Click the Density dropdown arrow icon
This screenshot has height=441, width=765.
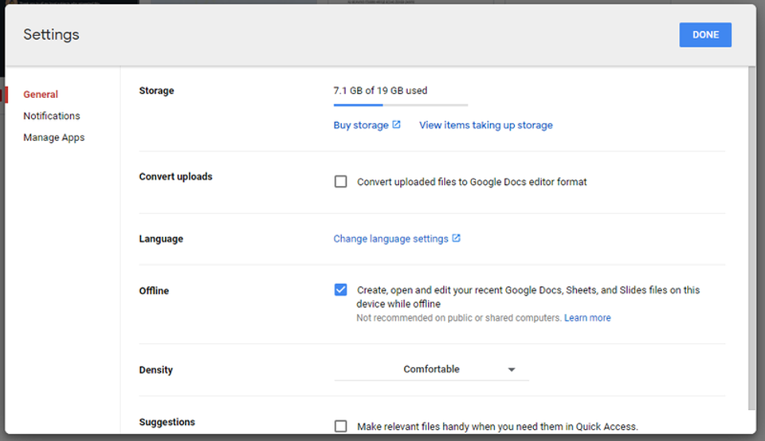512,370
